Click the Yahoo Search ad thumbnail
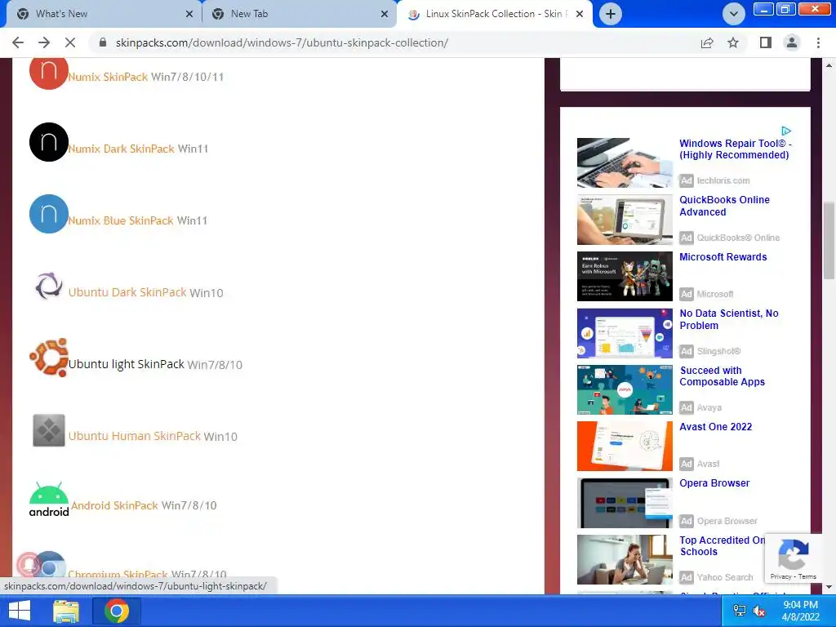 625,560
